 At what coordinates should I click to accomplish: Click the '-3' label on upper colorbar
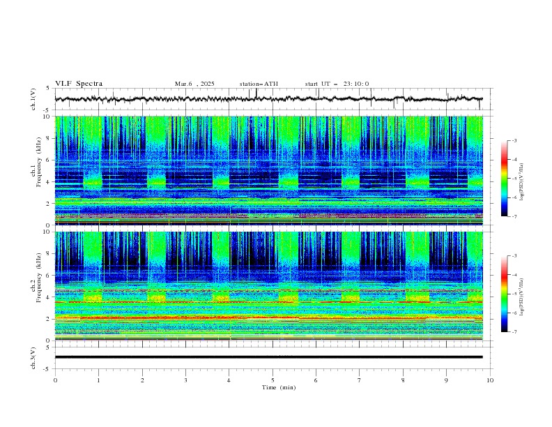(514, 140)
